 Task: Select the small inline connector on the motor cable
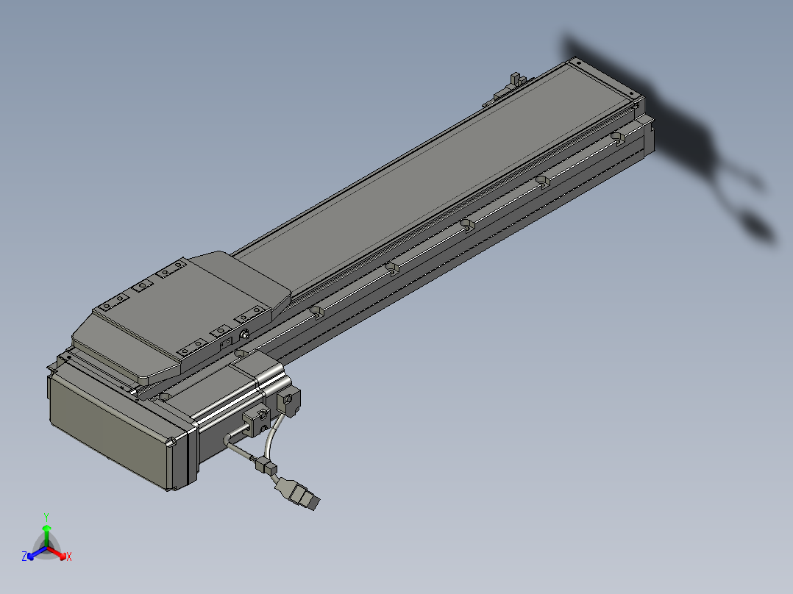[x=266, y=465]
